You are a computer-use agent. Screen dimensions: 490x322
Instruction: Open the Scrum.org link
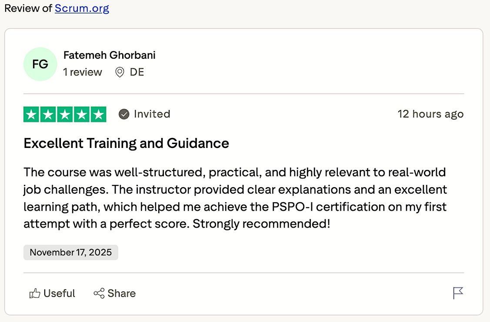coord(82,8)
